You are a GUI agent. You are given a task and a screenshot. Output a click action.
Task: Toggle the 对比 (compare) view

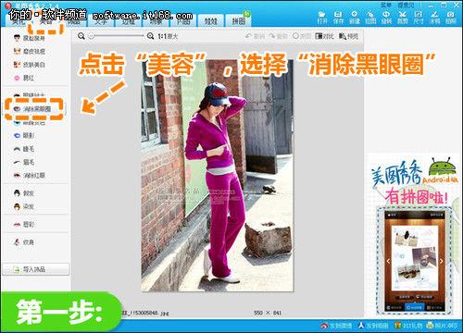[324, 36]
